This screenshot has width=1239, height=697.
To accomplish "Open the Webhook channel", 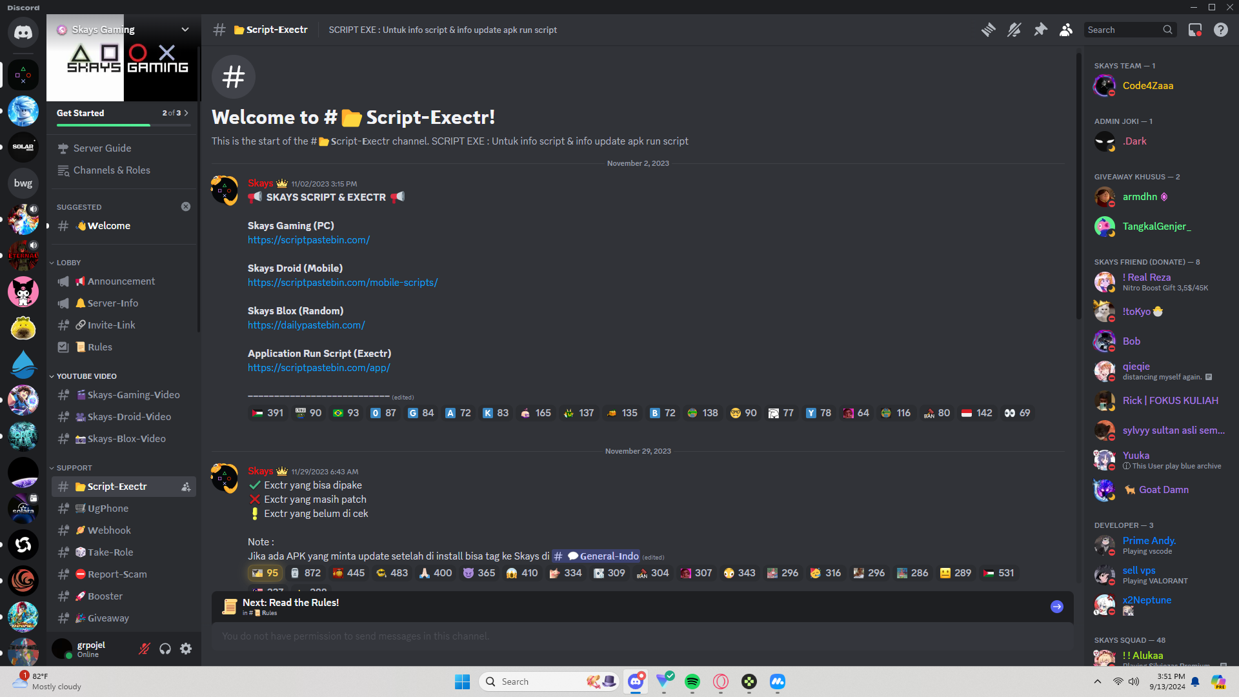I will point(123,530).
